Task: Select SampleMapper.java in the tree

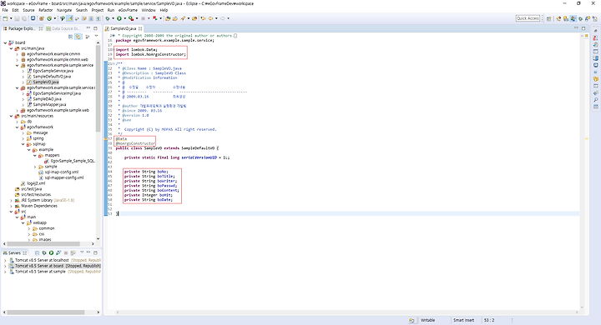Action: pyautogui.click(x=49, y=104)
